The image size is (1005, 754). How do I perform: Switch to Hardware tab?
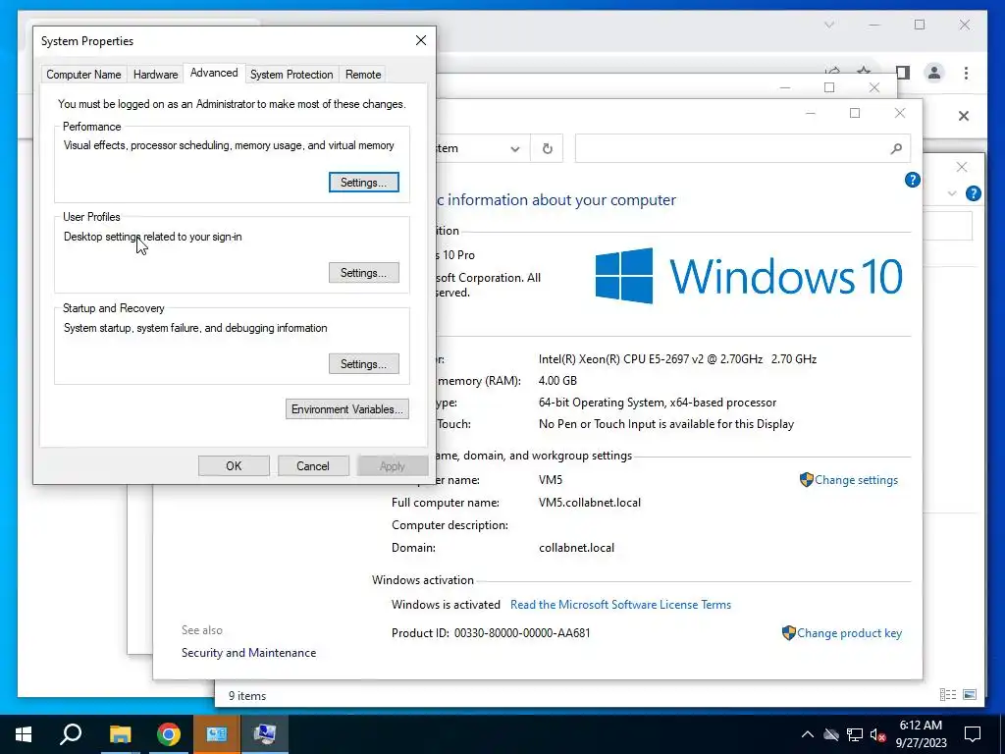155,75
